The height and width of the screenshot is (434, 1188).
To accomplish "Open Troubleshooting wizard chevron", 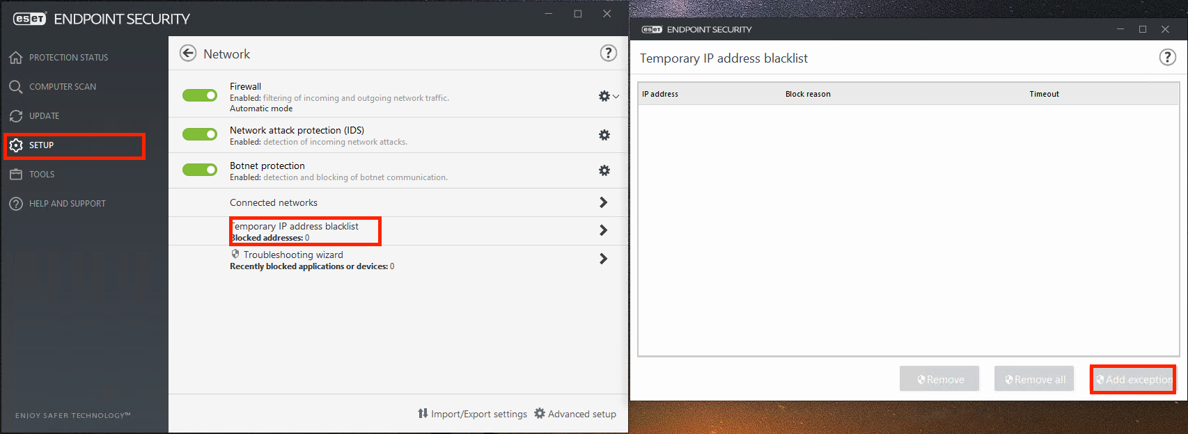I will [x=603, y=259].
